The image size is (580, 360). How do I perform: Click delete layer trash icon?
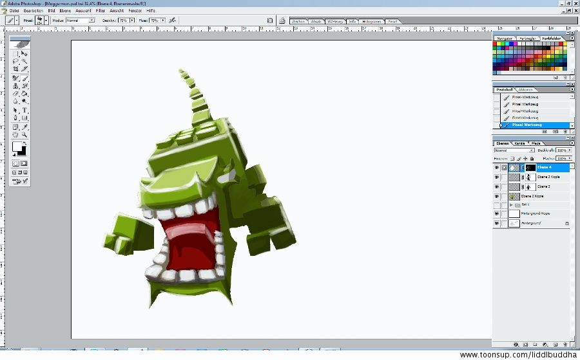(565, 345)
